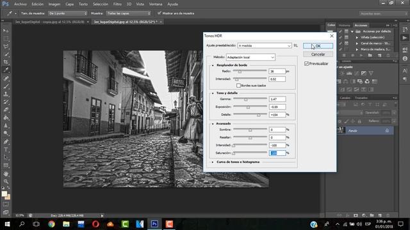Click Brightness/Contrast adjustment icon

coord(341,73)
